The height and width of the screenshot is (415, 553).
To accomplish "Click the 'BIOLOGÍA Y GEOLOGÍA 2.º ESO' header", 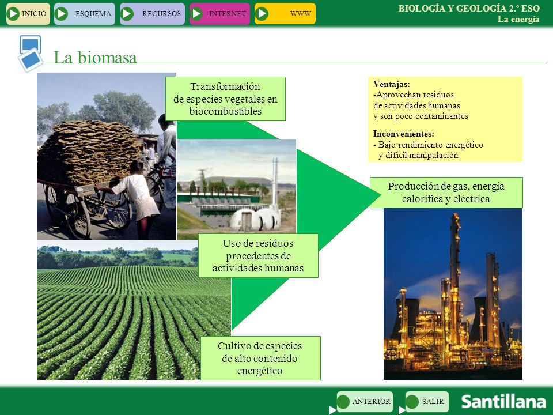I will 469,9.
